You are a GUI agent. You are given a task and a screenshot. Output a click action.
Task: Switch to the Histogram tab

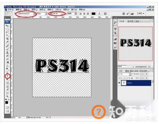pyautogui.click(x=131, y=21)
